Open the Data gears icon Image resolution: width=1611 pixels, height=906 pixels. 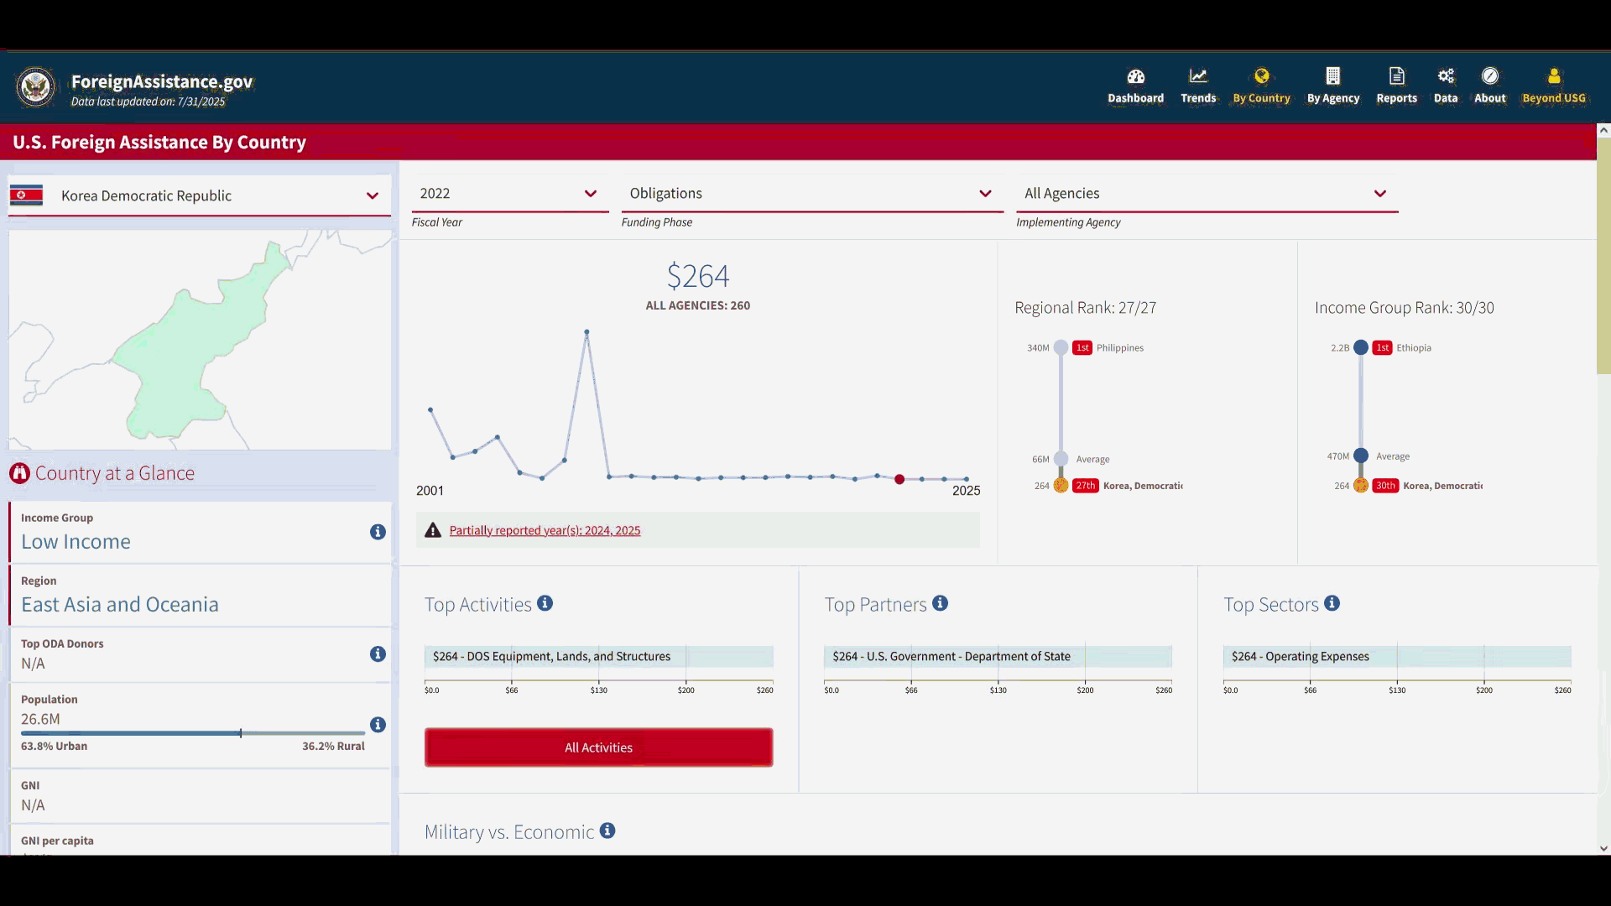coord(1445,76)
